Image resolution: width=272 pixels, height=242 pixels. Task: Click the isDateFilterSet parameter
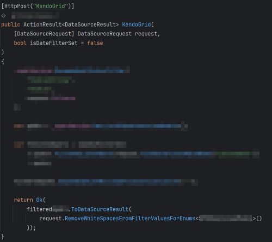(54, 43)
